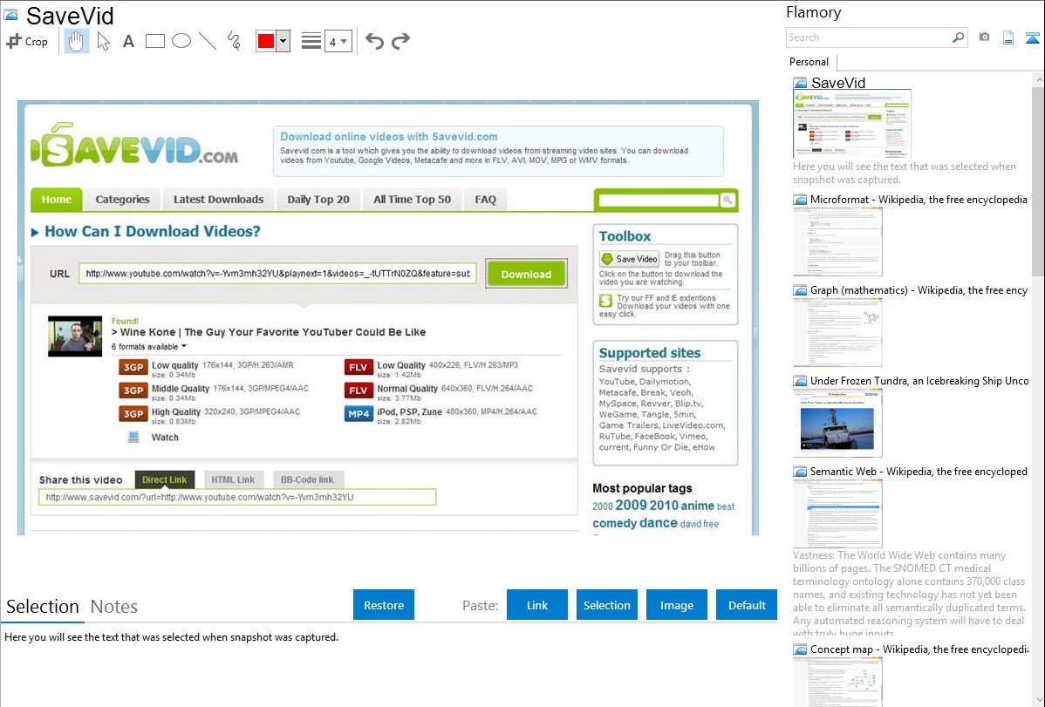The height and width of the screenshot is (707, 1045).
Task: Click the Flamory search field
Action: pyautogui.click(x=868, y=37)
